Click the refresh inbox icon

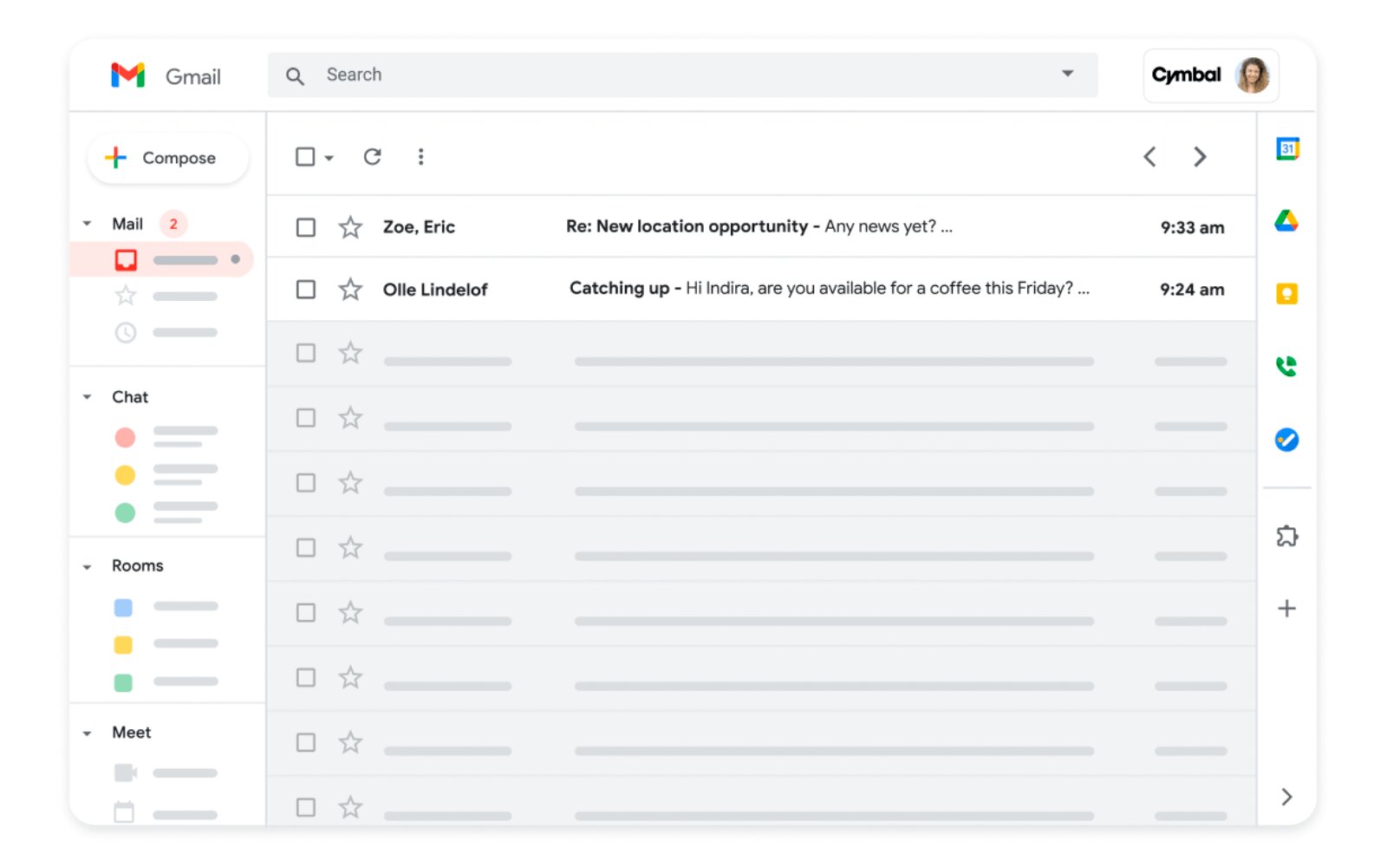click(372, 157)
